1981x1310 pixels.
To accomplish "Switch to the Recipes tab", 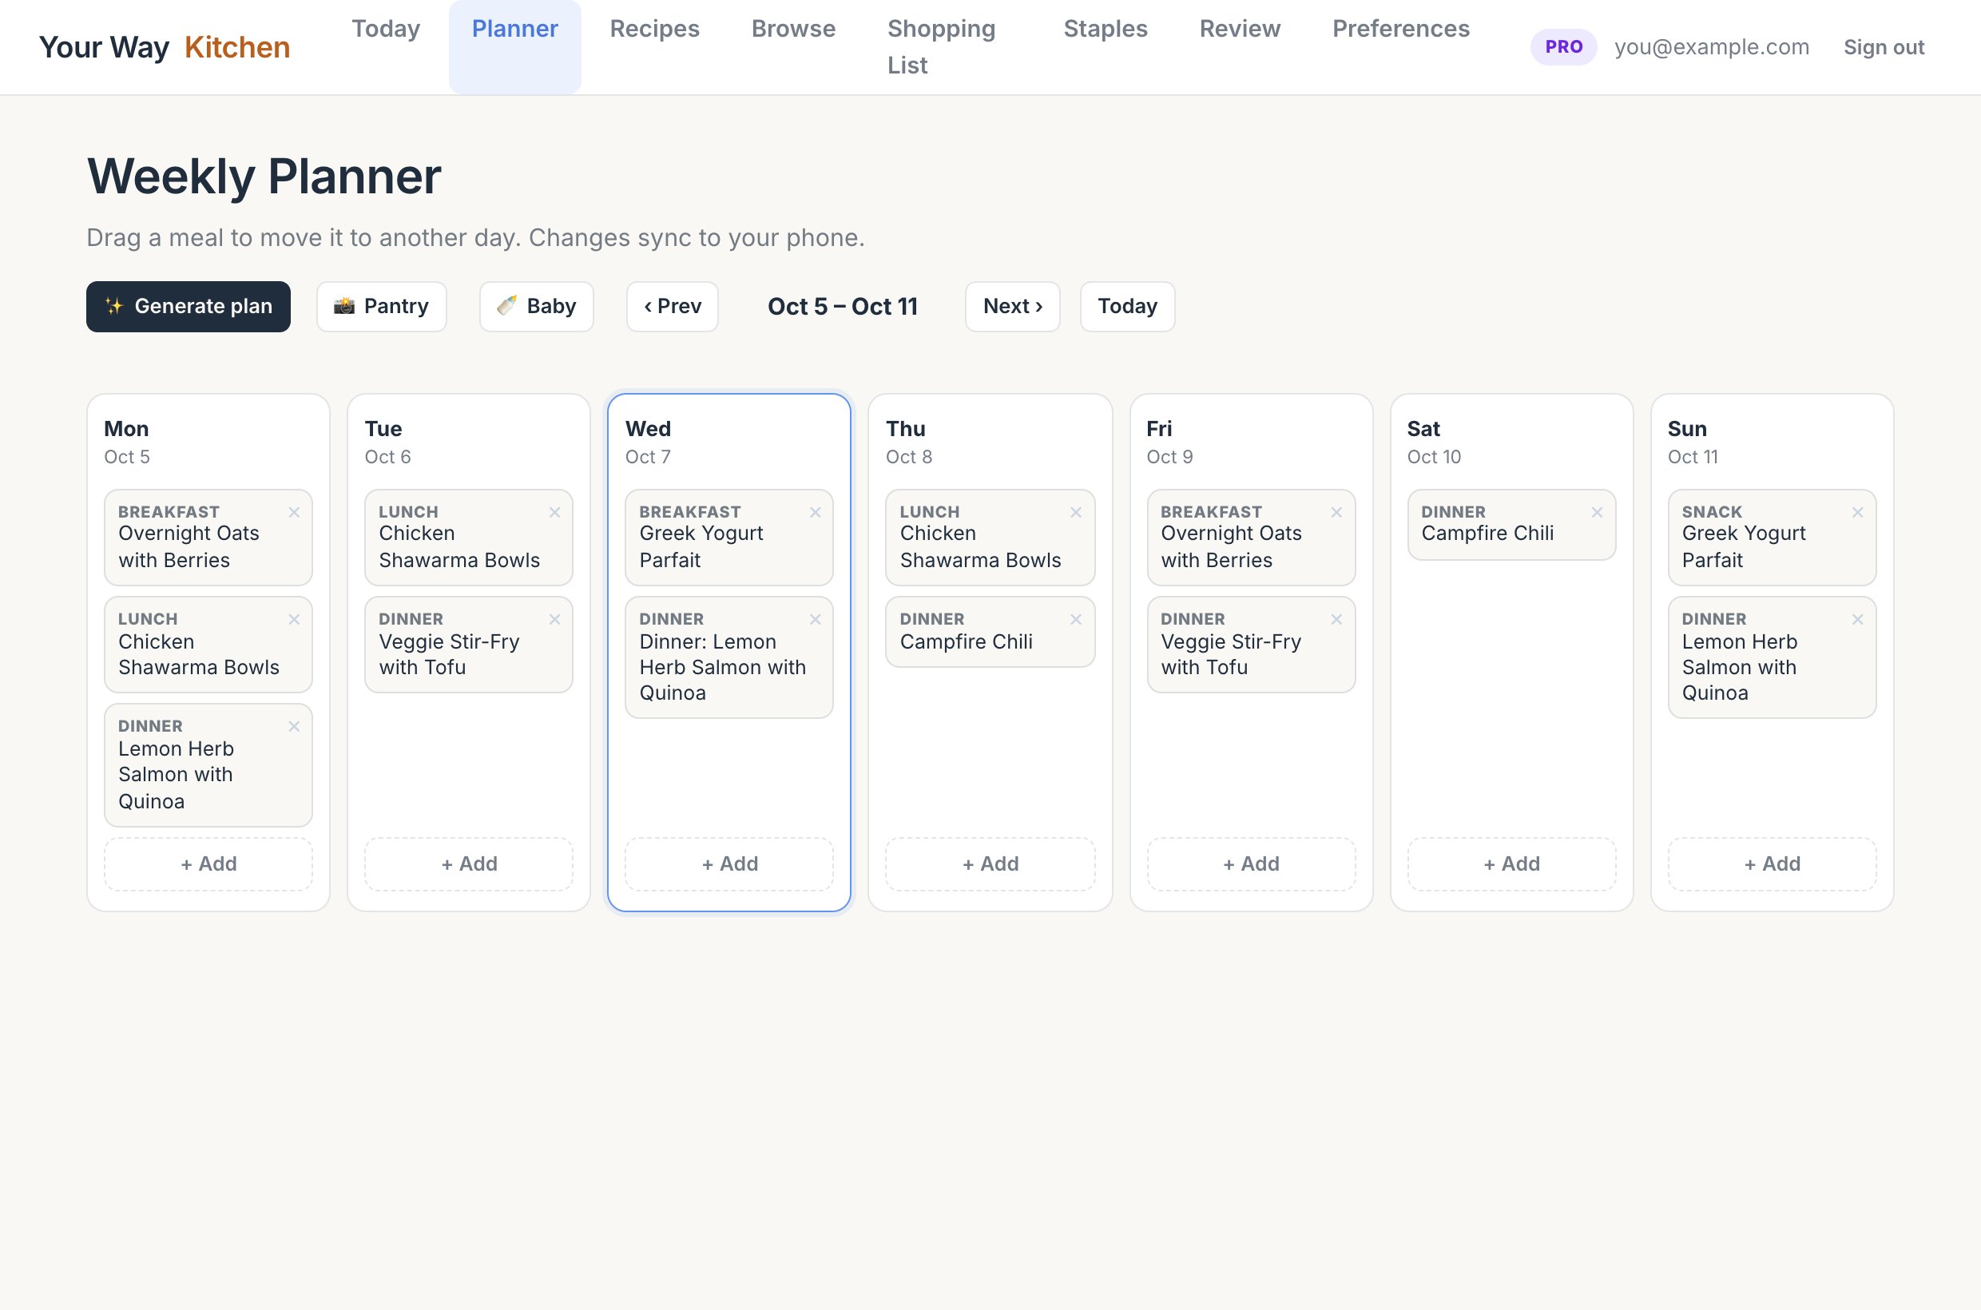I will (x=654, y=30).
